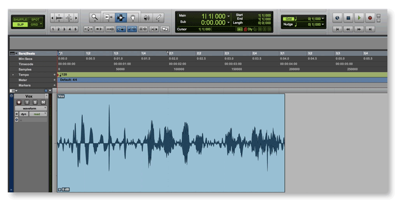
Task: Click the 120 tempo marker
Action: [63, 75]
